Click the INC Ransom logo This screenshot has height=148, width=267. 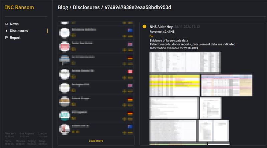click(19, 7)
